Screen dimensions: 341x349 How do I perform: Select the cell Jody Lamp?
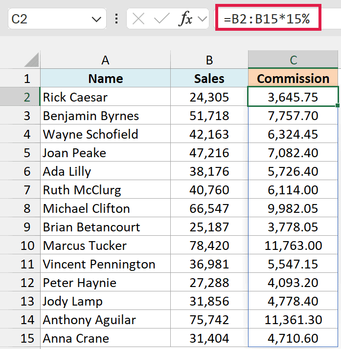point(105,301)
